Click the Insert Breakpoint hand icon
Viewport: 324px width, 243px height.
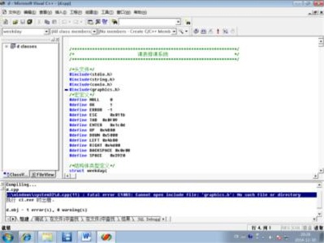click(x=233, y=32)
